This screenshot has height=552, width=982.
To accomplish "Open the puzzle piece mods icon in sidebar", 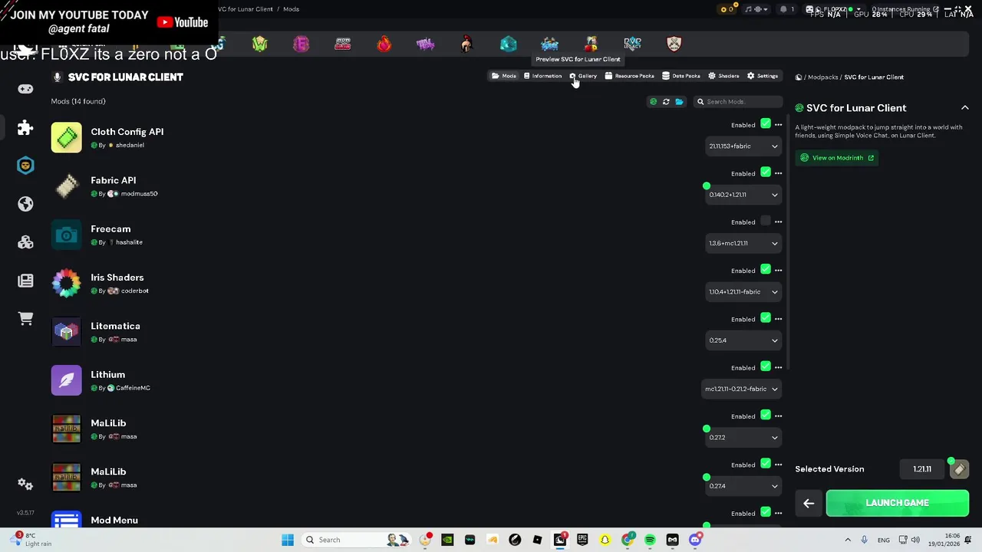I will 25,127.
